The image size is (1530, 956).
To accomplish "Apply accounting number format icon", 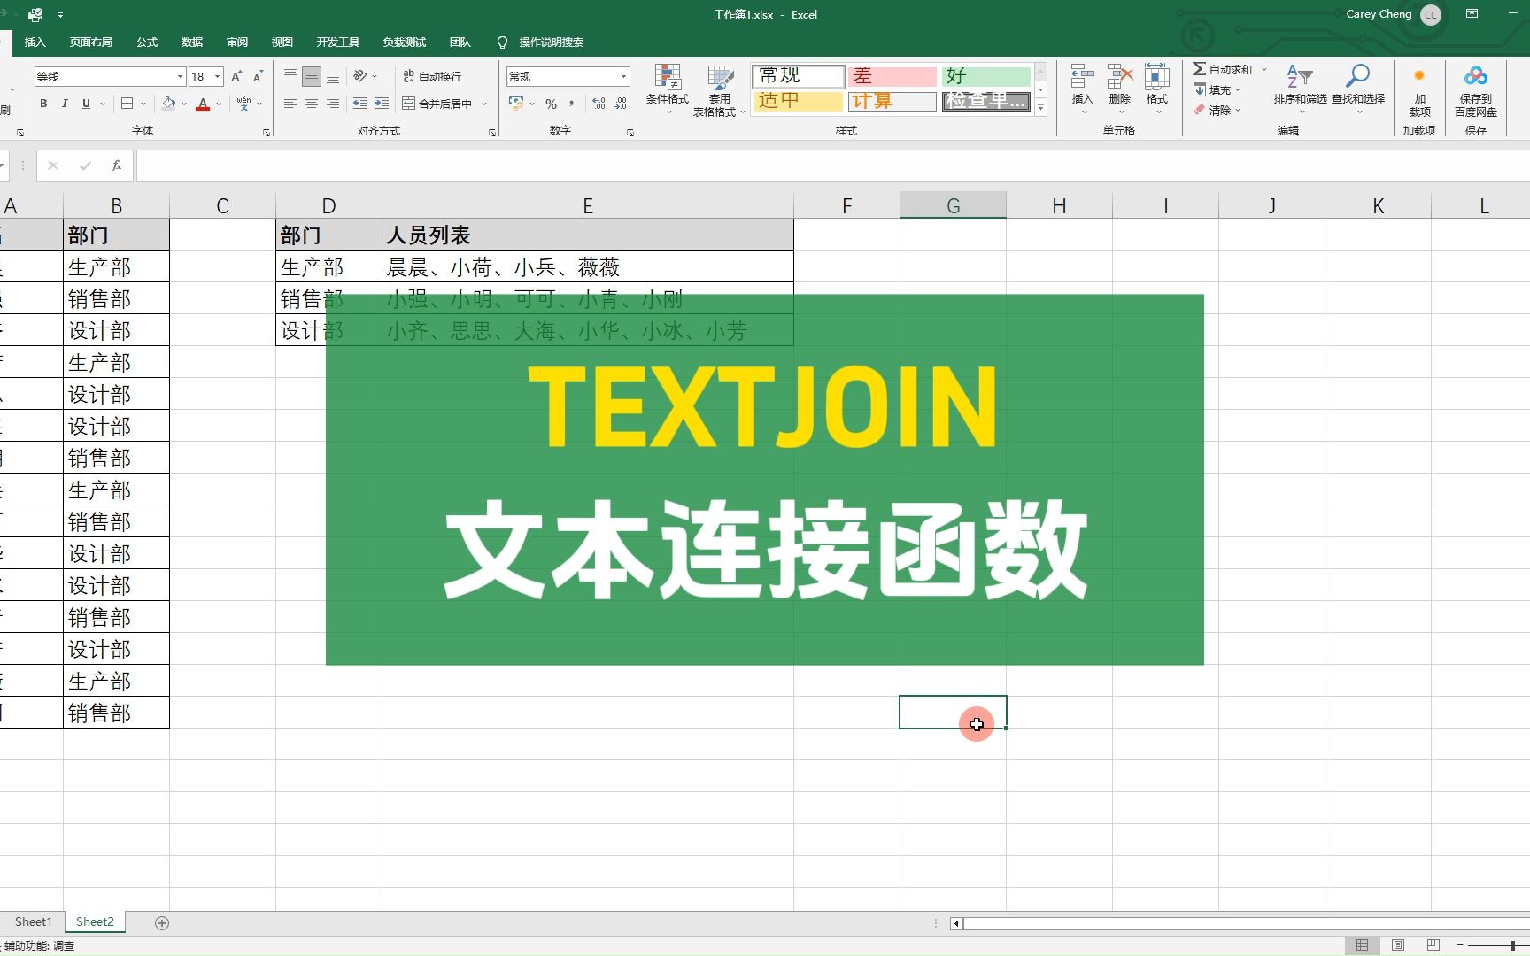I will [517, 104].
